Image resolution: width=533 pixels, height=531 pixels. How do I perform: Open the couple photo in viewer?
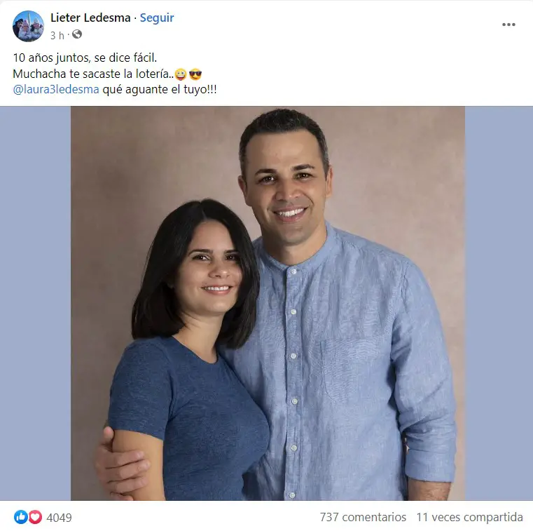[268, 303]
